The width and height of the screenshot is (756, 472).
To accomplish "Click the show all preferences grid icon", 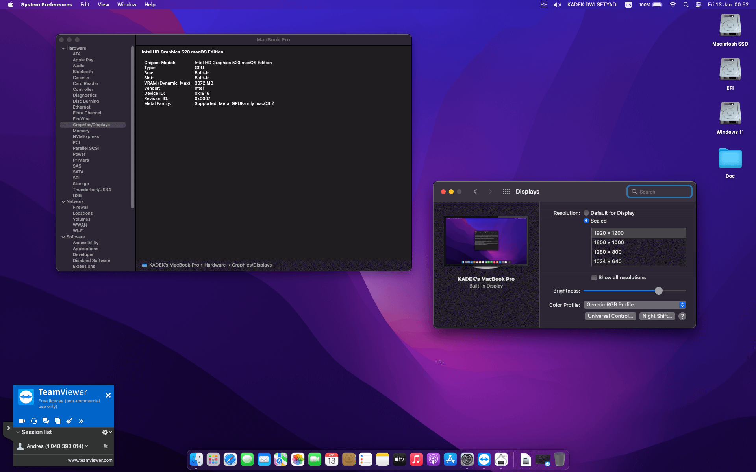I will click(506, 192).
